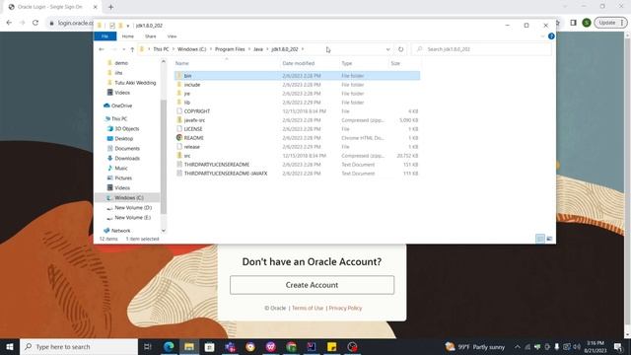Viewport: 631px width, 355px height.
Task: Open the Home ribbon tab
Action: coord(128,36)
